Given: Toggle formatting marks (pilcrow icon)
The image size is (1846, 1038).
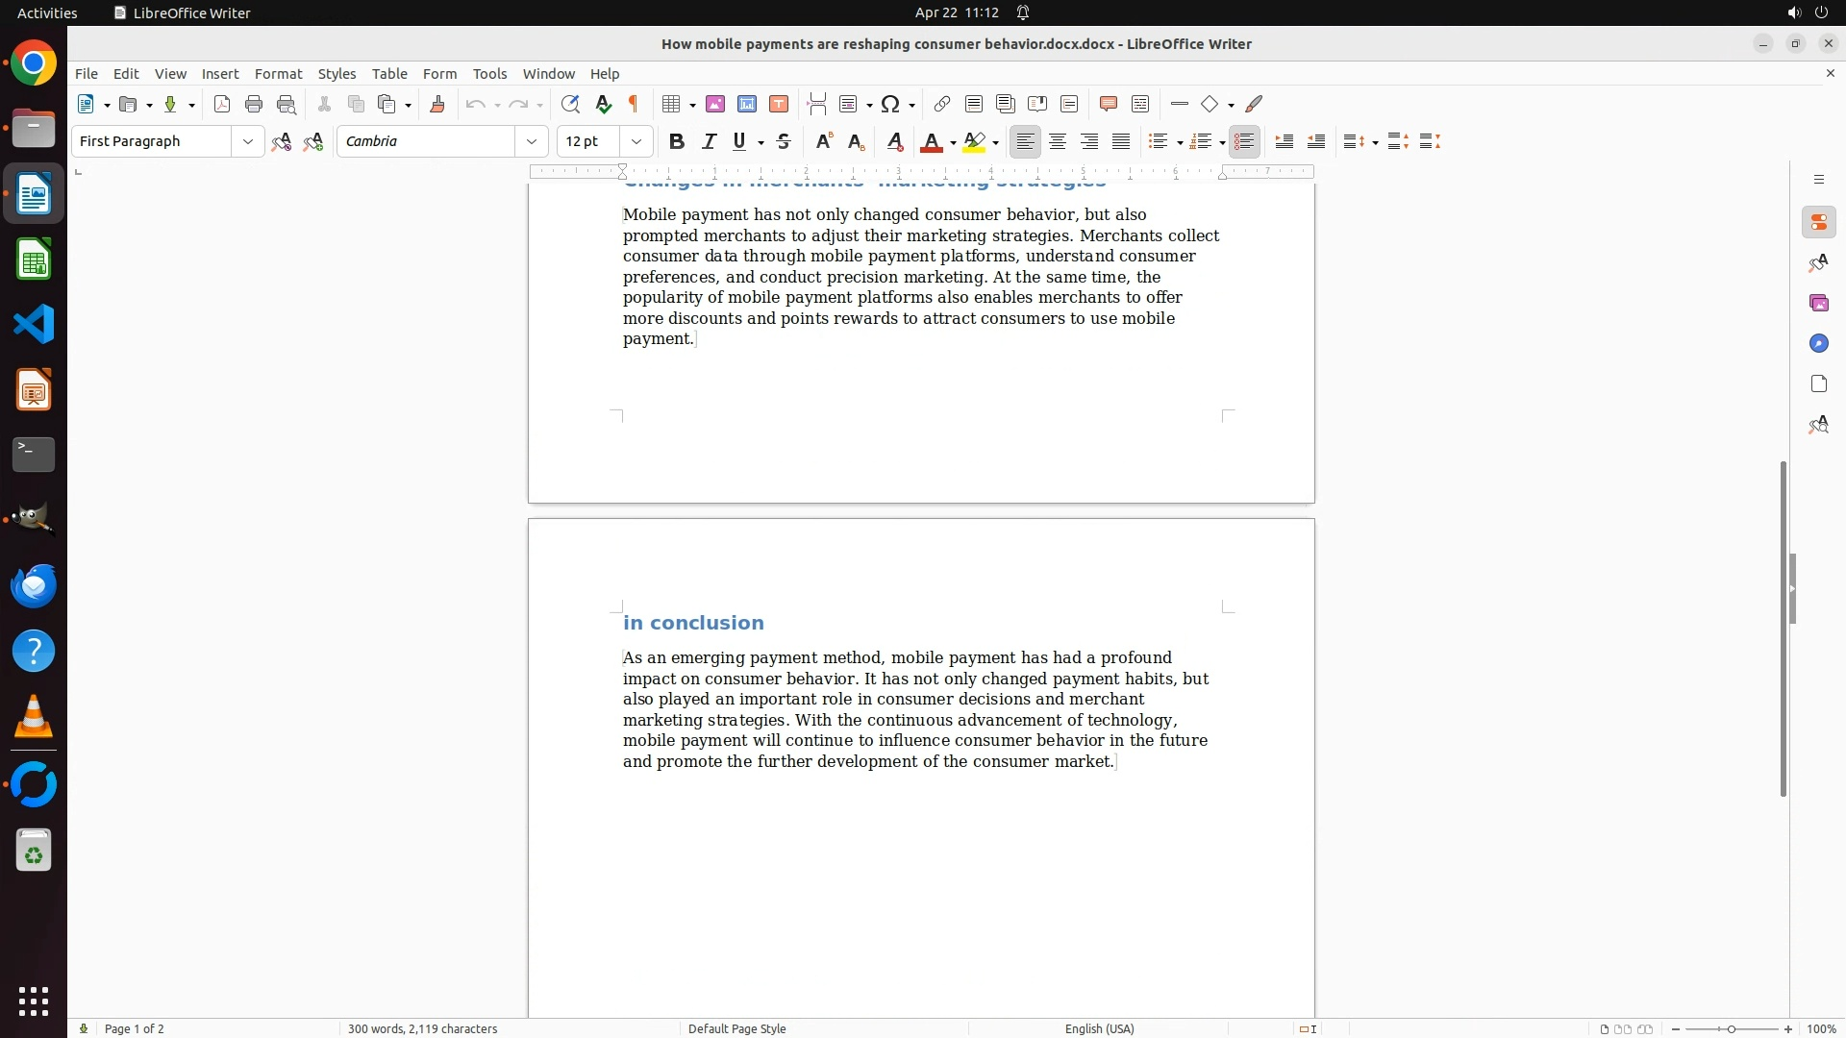Looking at the screenshot, I should (634, 105).
